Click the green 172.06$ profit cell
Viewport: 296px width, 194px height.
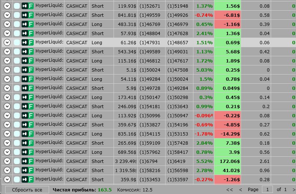click(227, 161)
